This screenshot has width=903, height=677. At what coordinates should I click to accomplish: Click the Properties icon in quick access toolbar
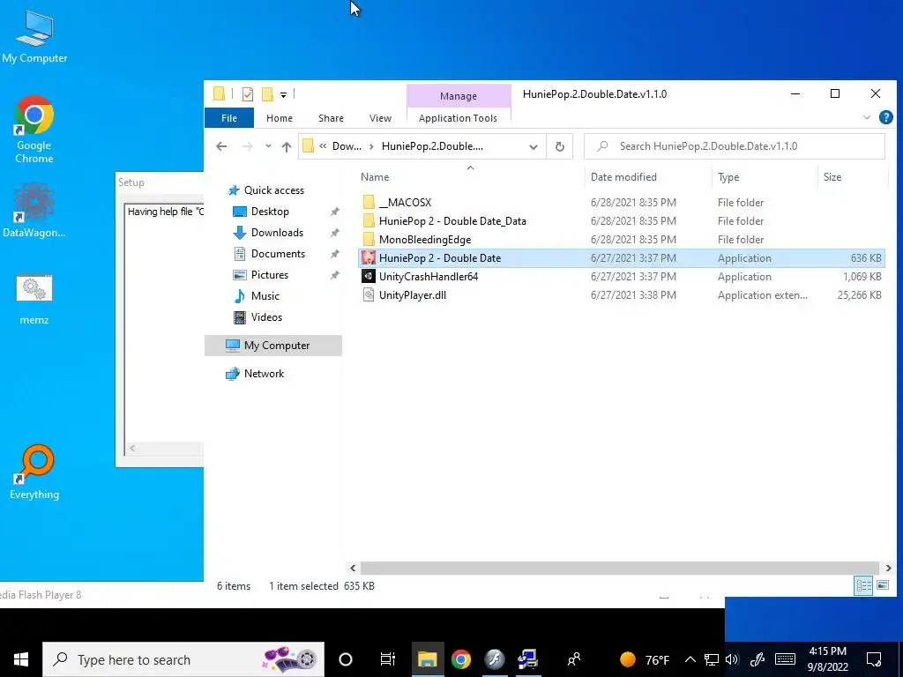tap(248, 93)
